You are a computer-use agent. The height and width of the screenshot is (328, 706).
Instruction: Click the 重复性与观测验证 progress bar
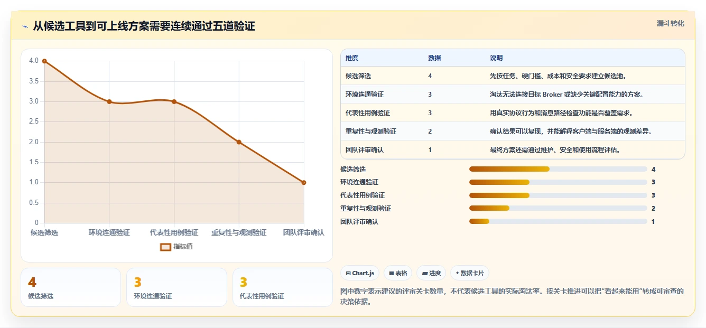click(x=558, y=209)
